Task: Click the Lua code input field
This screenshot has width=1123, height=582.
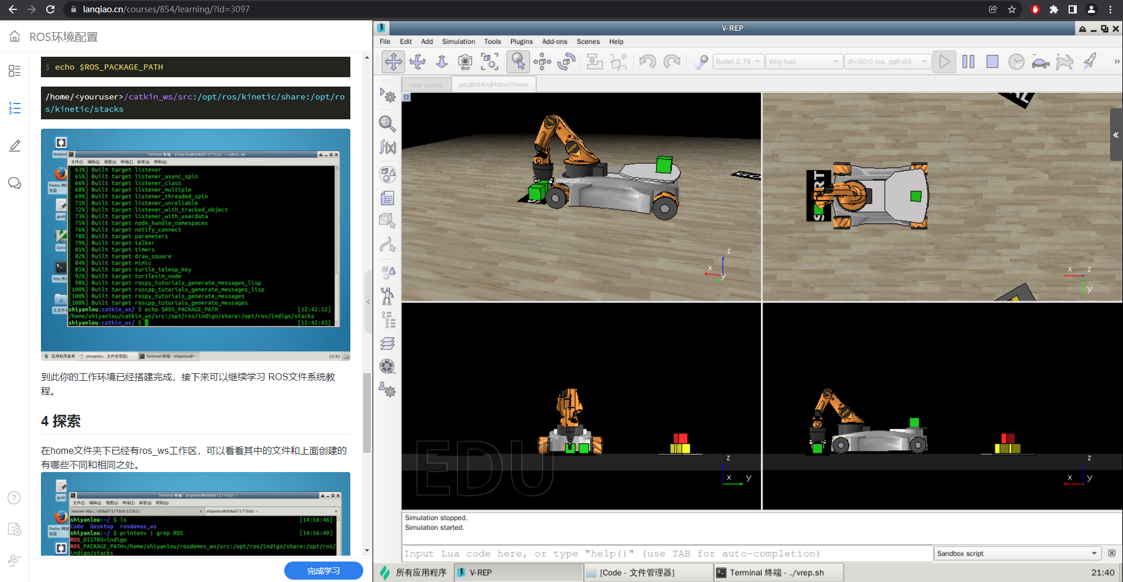Action: 667,553
